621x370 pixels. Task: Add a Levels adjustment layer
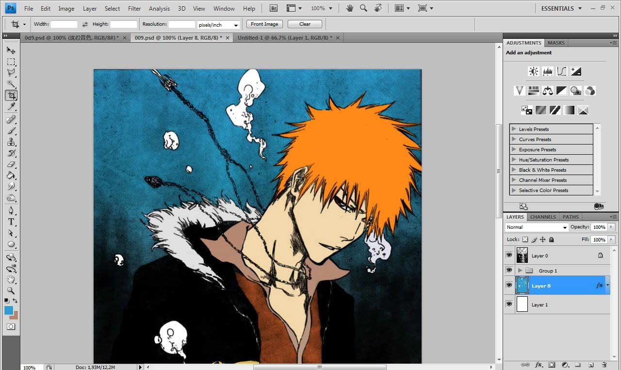point(548,72)
